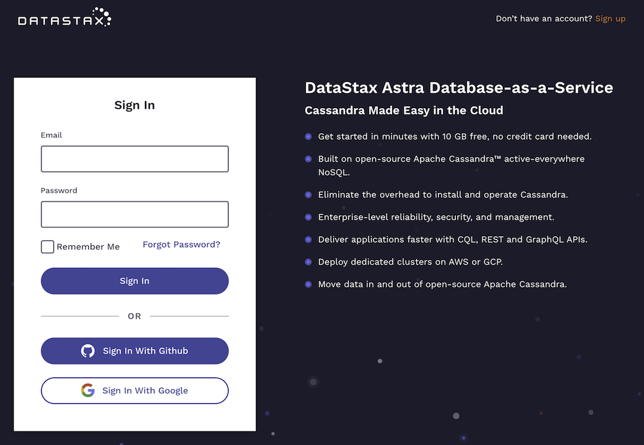The height and width of the screenshot is (445, 644).
Task: Click the Google G logo icon
Action: [x=88, y=390]
